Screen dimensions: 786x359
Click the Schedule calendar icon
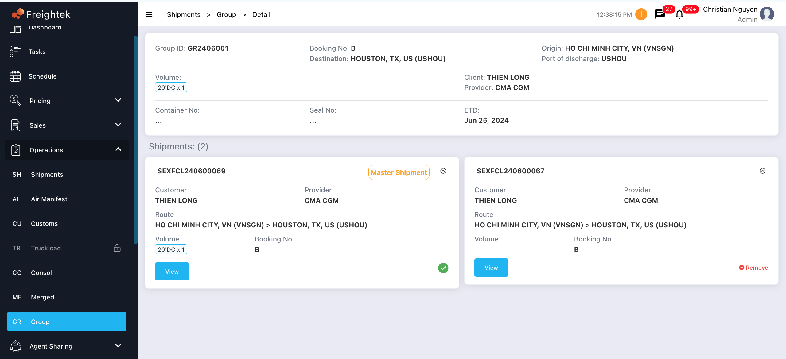click(15, 76)
